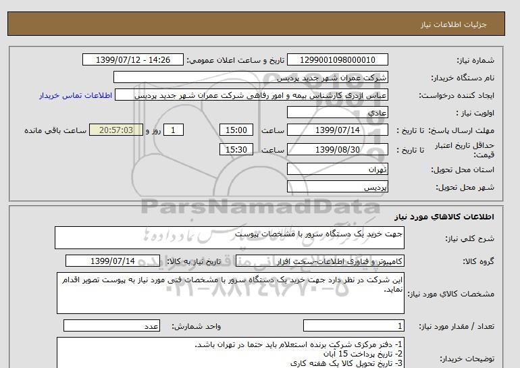Click the label مهلت ارسال پاسخ

click(462, 130)
